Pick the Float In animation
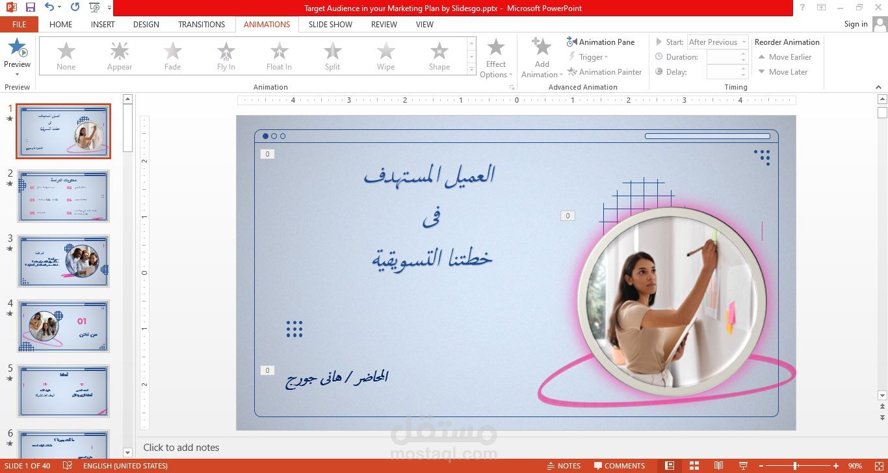Viewport: 888px width, 473px height. [x=280, y=56]
